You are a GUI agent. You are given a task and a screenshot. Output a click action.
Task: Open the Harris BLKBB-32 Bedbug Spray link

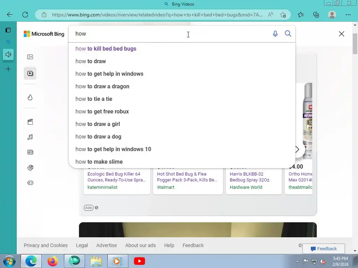tap(250, 177)
